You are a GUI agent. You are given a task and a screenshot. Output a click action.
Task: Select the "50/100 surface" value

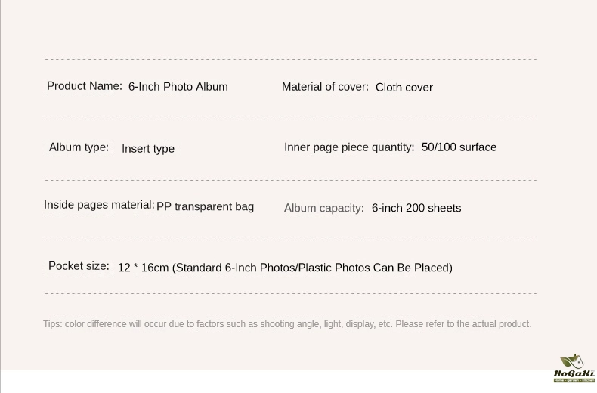pyautogui.click(x=459, y=147)
